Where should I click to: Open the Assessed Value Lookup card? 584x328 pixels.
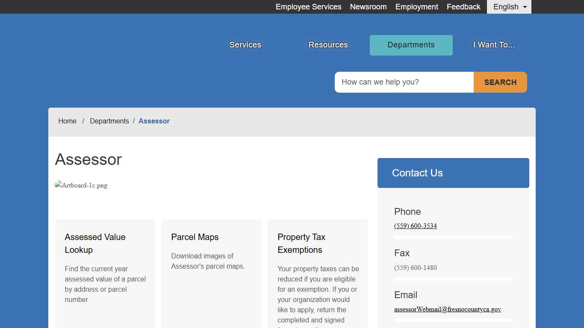pyautogui.click(x=95, y=243)
